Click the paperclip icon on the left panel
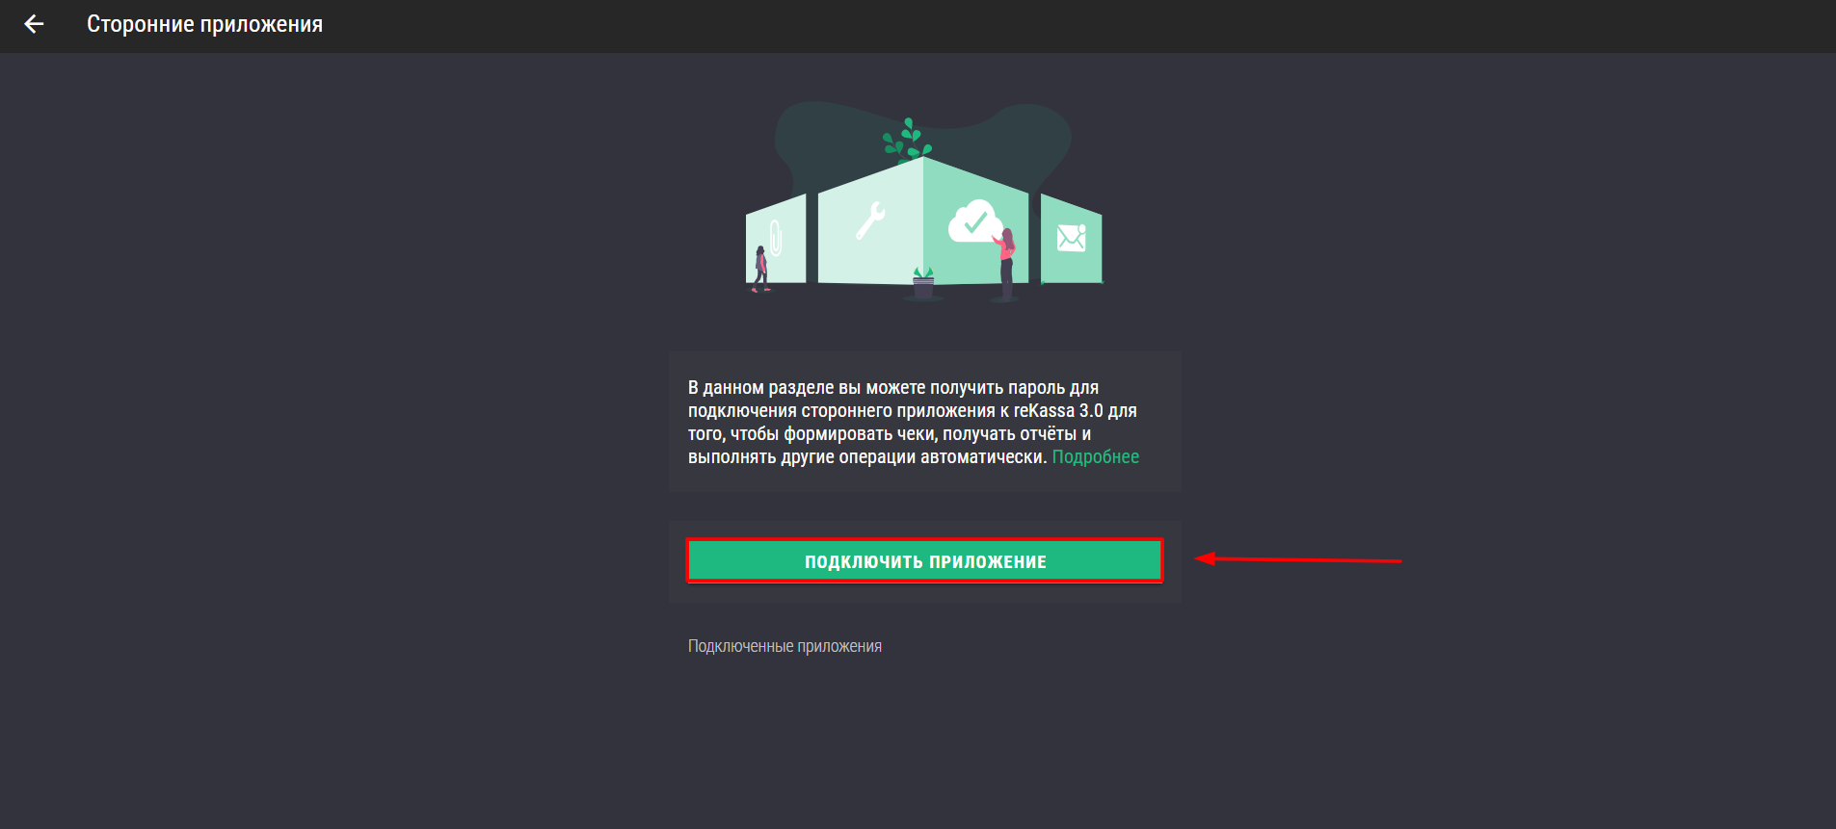1836x829 pixels. 775,238
